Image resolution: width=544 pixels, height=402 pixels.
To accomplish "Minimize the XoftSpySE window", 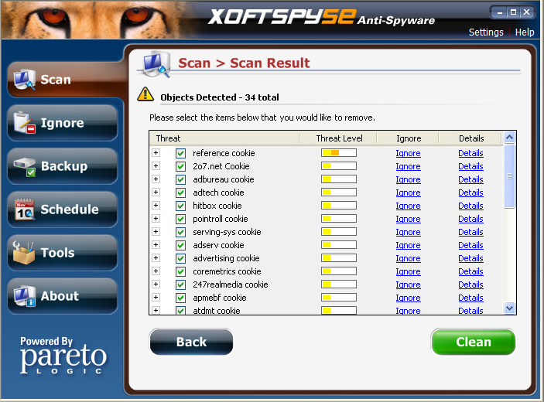I will click(500, 13).
